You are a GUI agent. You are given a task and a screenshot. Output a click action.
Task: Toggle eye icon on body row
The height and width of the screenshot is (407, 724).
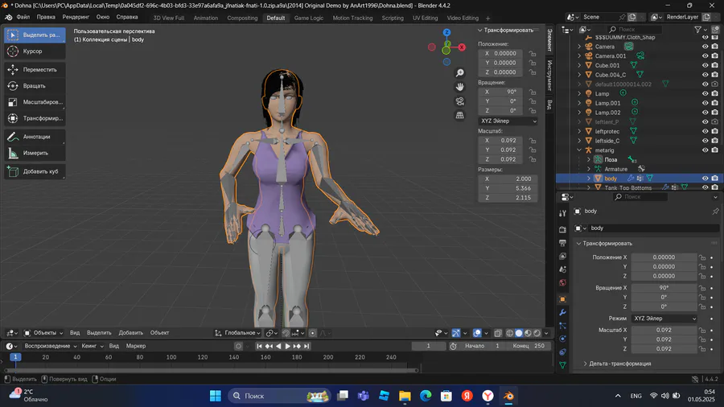point(705,178)
